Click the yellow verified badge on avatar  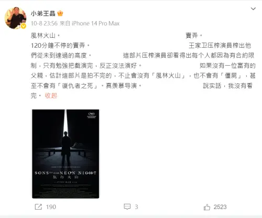coord(24,26)
